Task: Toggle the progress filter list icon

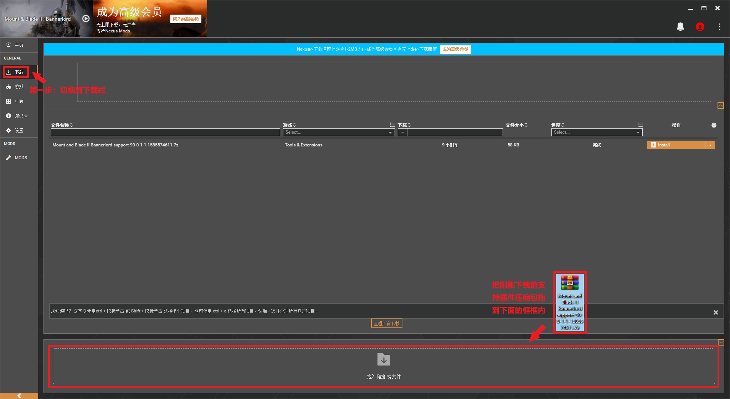Action: point(640,125)
